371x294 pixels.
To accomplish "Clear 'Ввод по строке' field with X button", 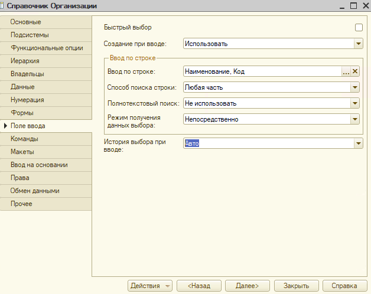I will [355, 71].
